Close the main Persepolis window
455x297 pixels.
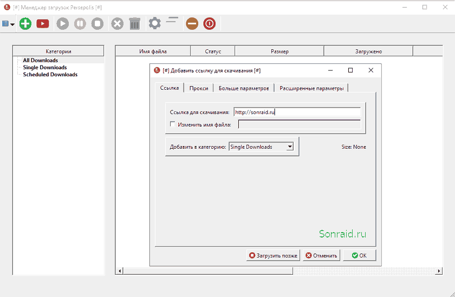point(445,7)
